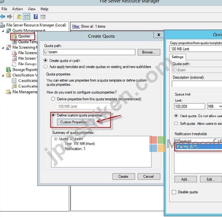Click the Classification Management node icon
This screenshot has width=222, height=217.
point(8,75)
